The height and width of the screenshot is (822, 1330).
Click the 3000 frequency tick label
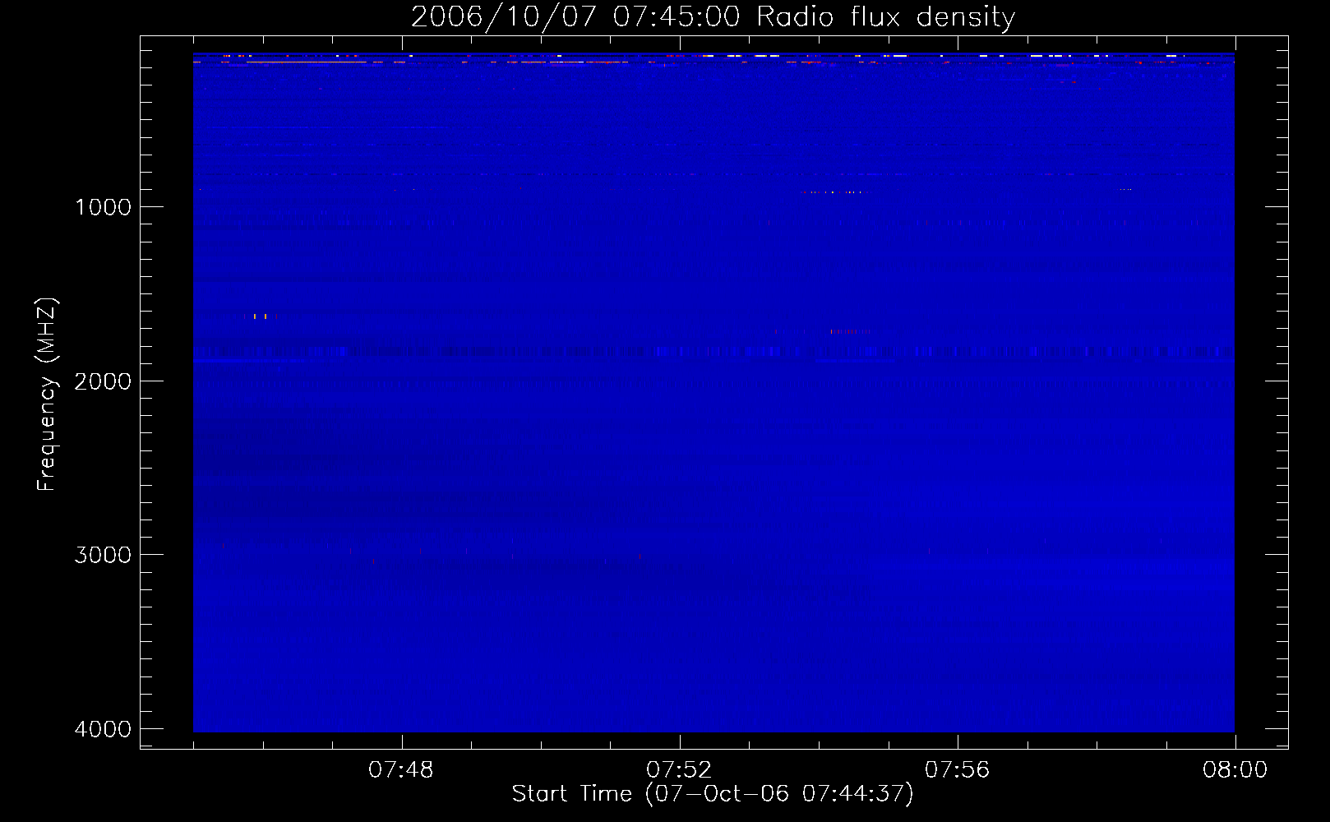click(x=103, y=555)
